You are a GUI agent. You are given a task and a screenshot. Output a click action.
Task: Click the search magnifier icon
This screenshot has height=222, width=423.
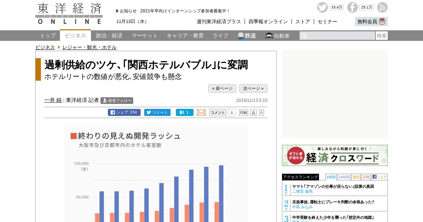(304, 36)
